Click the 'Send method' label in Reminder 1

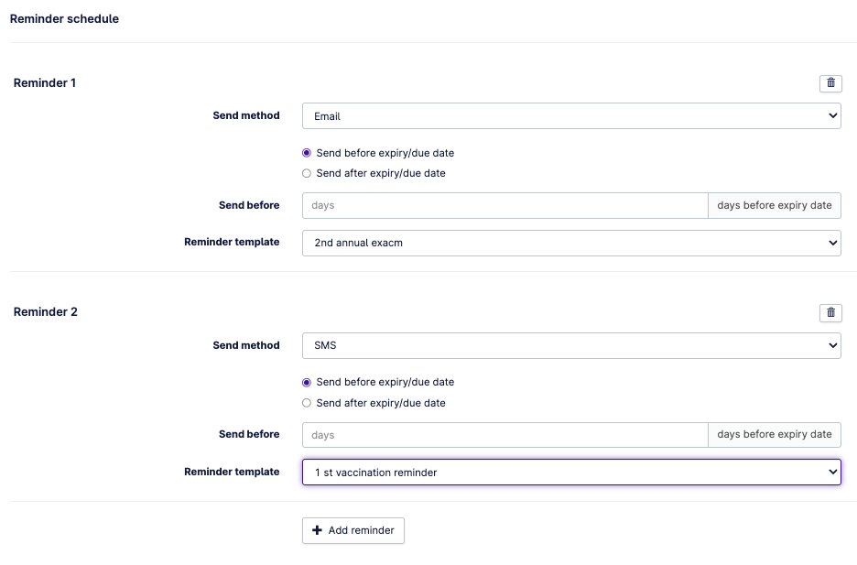coord(245,116)
